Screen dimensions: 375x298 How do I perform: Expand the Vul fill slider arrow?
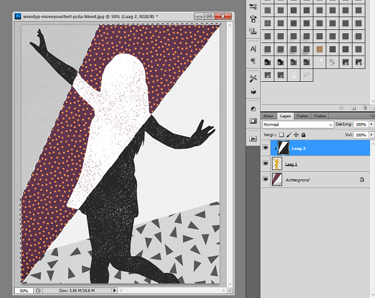pos(371,134)
